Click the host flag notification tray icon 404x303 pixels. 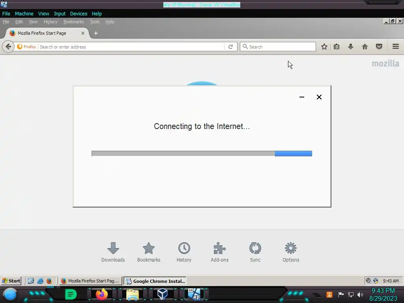click(341, 294)
